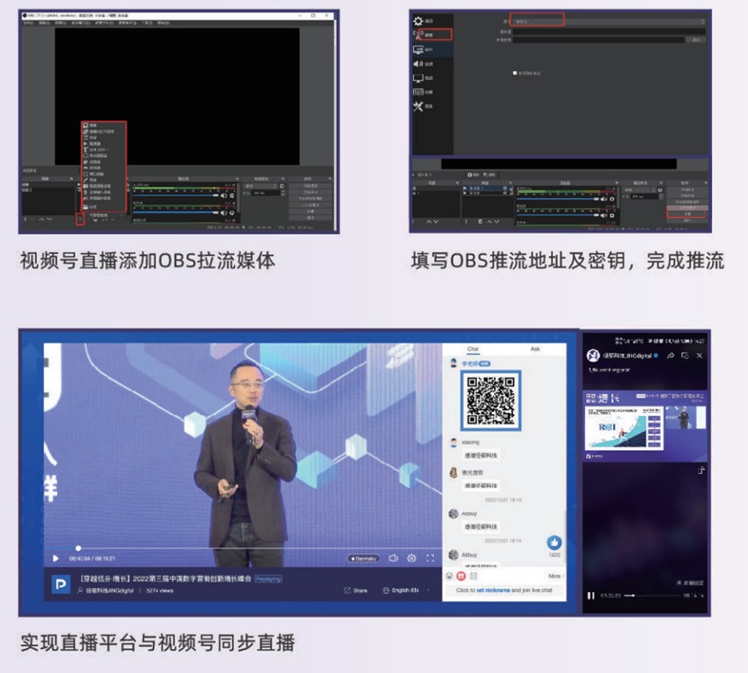Screen dimensions: 748x673
Task: Click the blue thumbs-up like icon in chat
Action: coord(554,543)
